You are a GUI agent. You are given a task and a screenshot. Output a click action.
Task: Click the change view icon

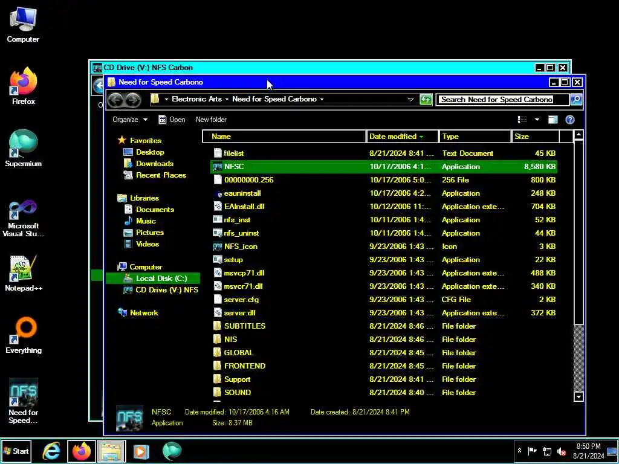pos(522,120)
